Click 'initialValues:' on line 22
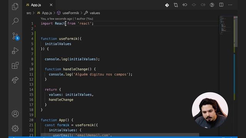 [63, 130]
